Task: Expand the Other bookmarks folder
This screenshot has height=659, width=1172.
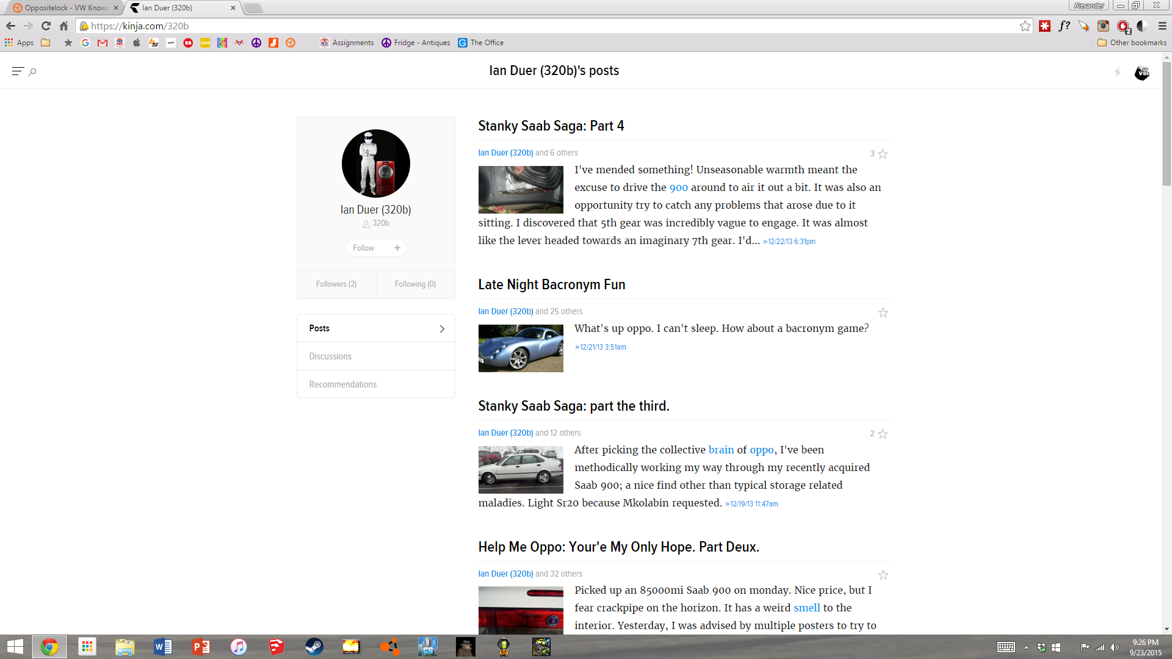Action: (x=1132, y=43)
